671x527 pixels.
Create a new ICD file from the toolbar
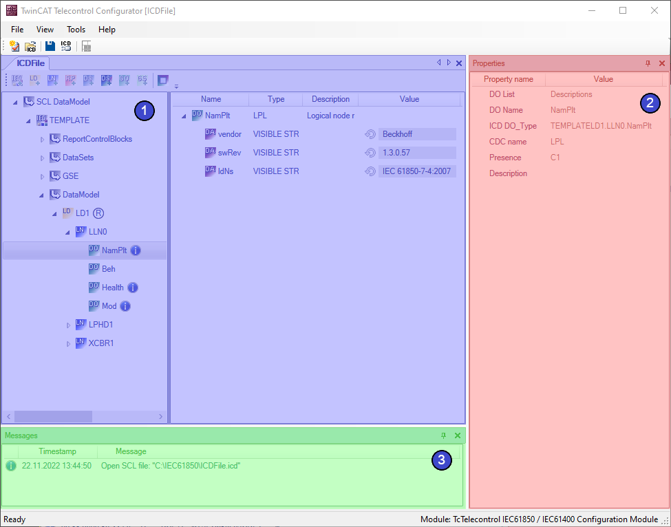[x=14, y=46]
